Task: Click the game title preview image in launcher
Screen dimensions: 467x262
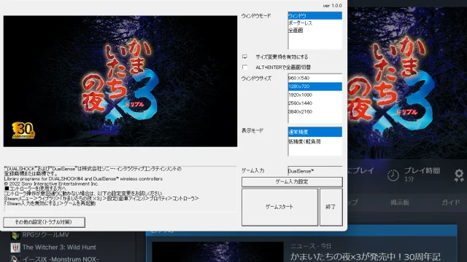Action: (120, 81)
